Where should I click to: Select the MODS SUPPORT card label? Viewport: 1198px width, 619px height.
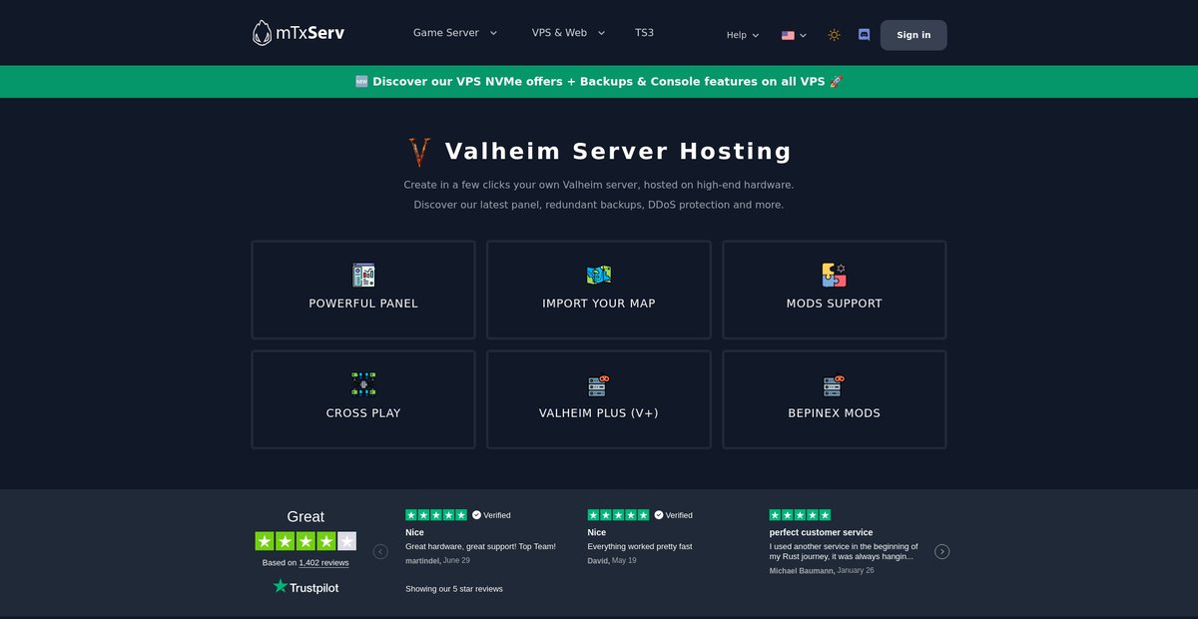coord(835,304)
